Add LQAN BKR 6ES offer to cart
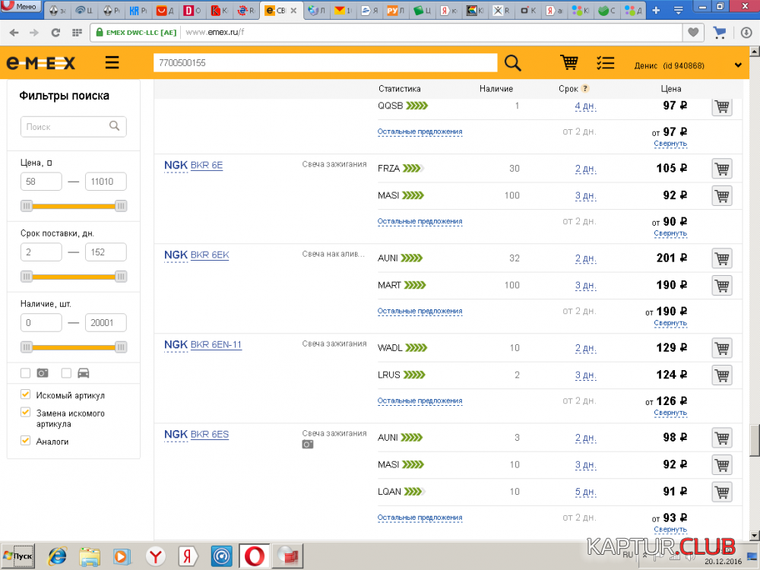This screenshot has width=760, height=570. [x=722, y=492]
